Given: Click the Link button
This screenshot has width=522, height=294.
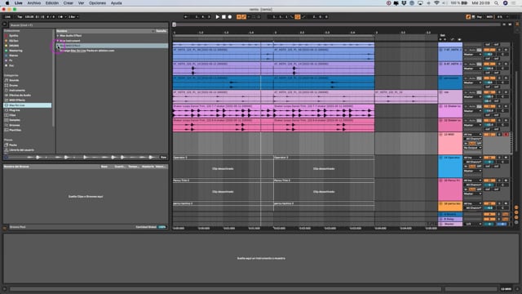Looking at the screenshot, I should (7, 16).
